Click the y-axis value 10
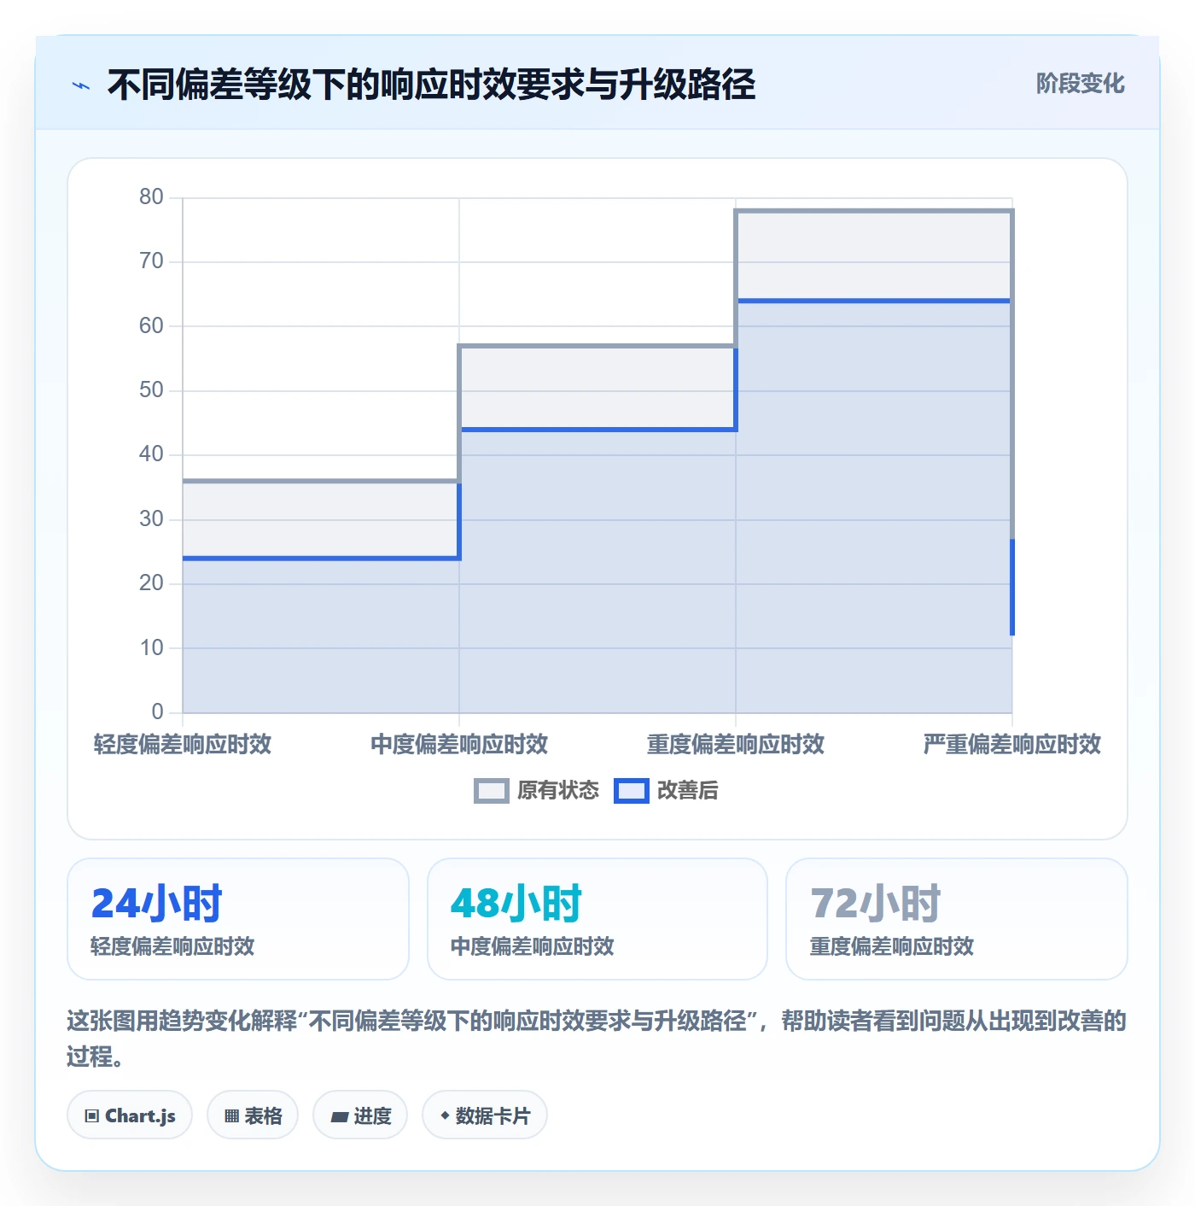 click(151, 648)
